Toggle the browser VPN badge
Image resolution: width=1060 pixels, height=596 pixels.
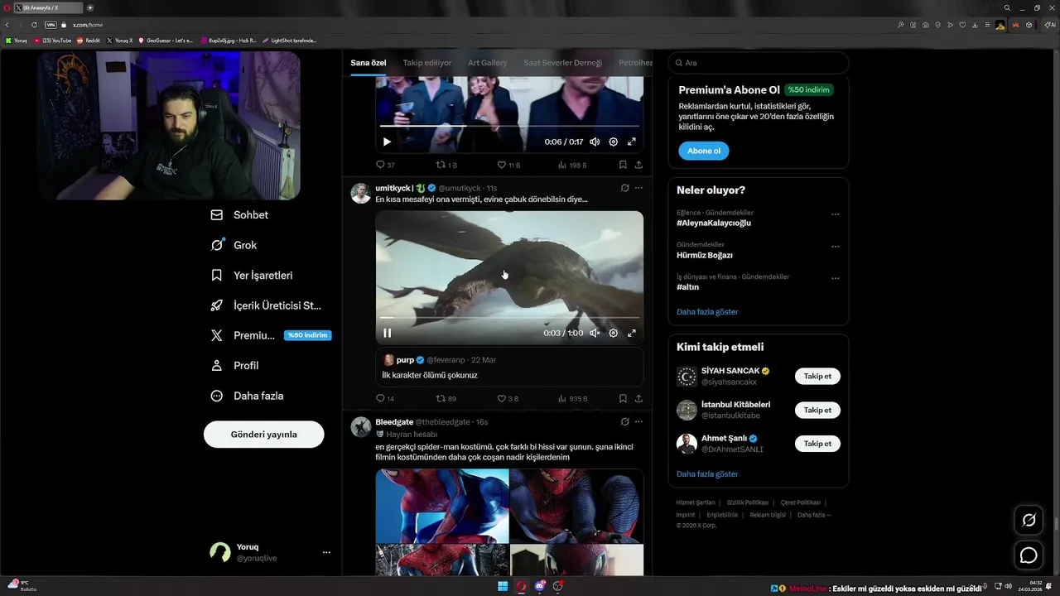click(51, 25)
